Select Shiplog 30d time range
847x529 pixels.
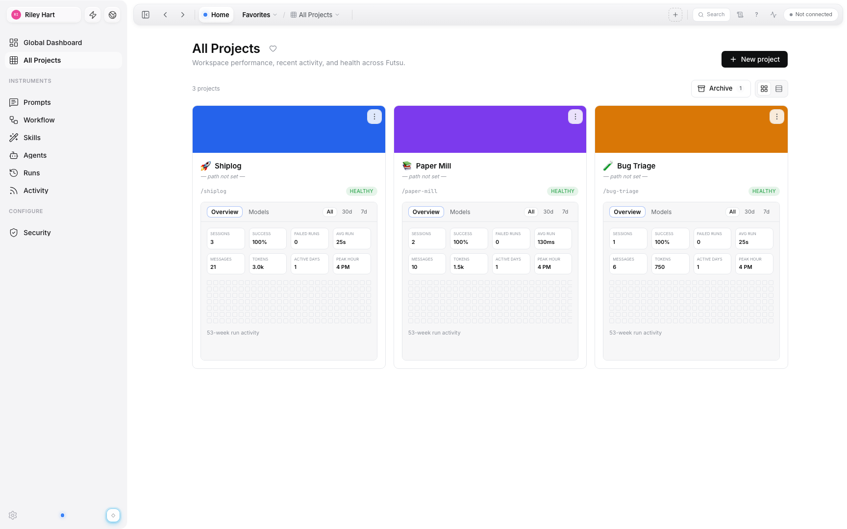(347, 212)
